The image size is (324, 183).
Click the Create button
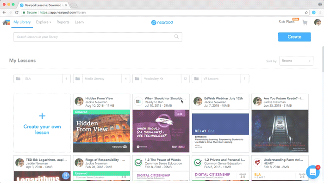[x=294, y=37]
